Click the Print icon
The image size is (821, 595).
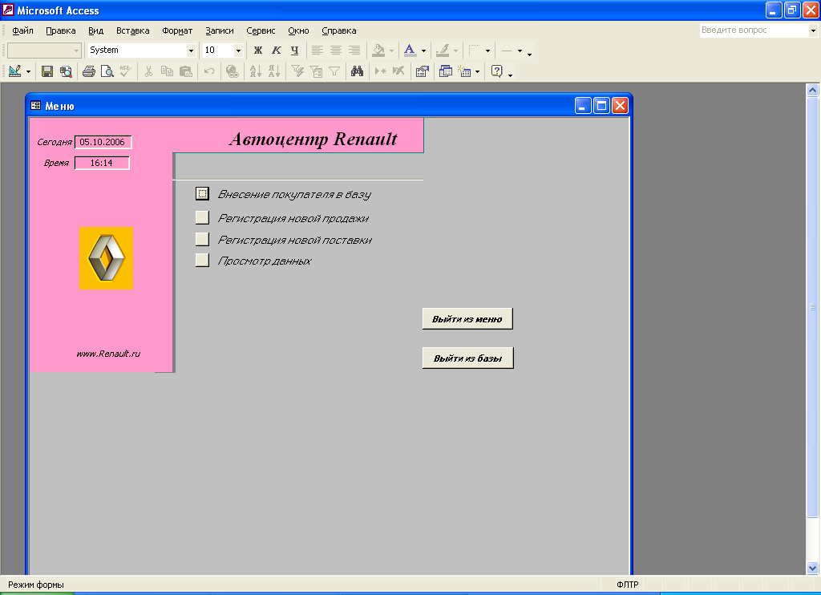(x=89, y=71)
